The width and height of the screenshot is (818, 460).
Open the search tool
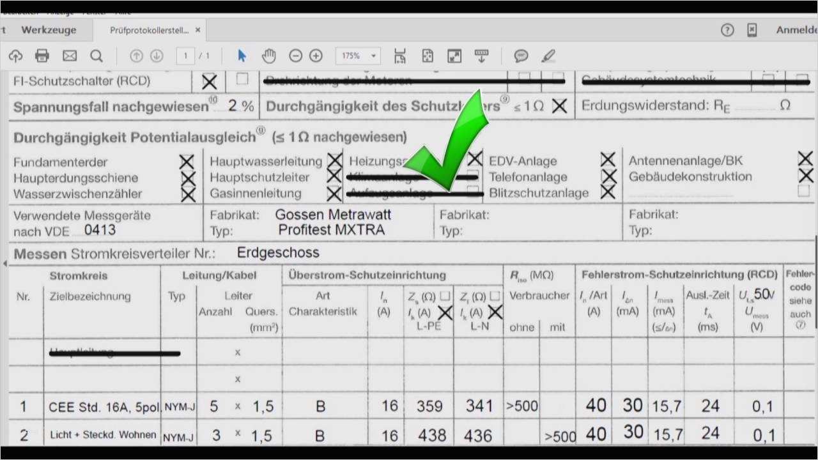click(96, 56)
